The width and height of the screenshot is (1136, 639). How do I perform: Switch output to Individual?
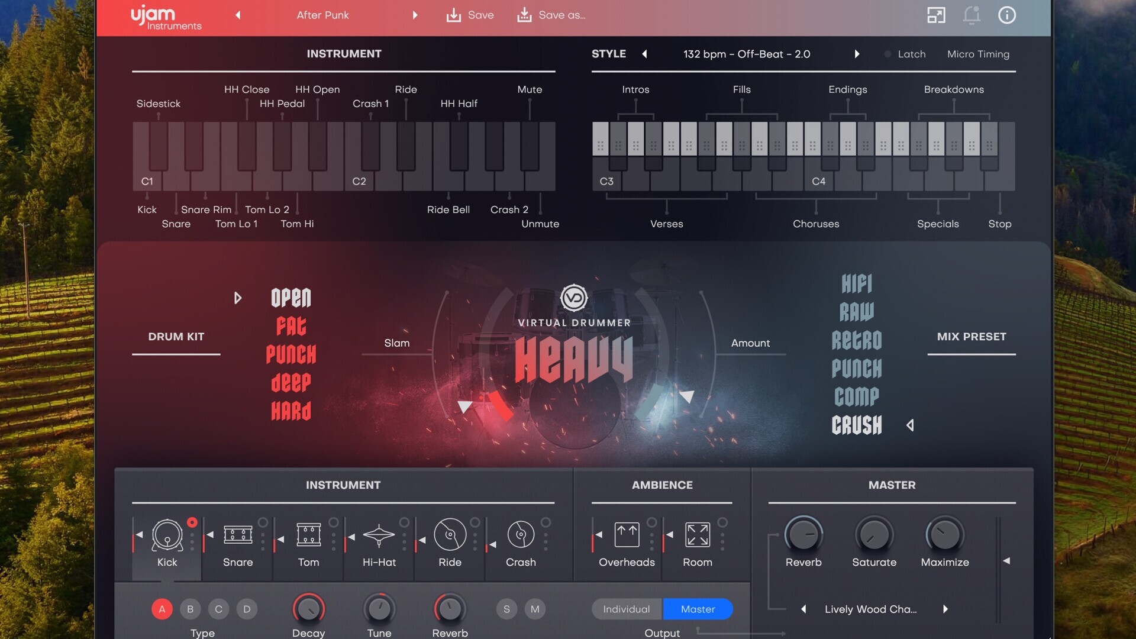click(x=627, y=609)
